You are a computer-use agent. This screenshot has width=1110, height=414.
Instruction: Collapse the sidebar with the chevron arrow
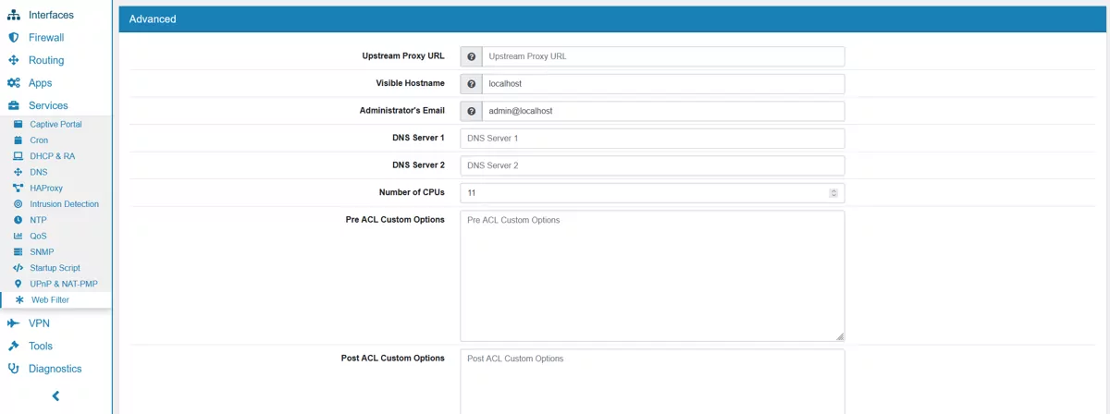pos(55,396)
